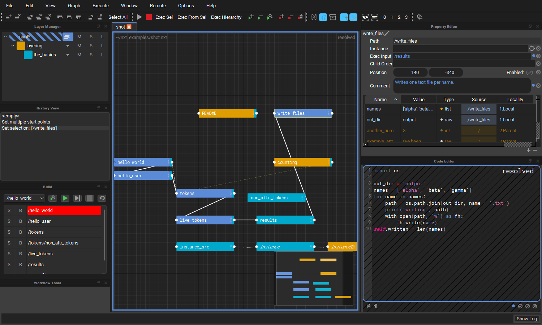Click the Select All button

tap(118, 17)
